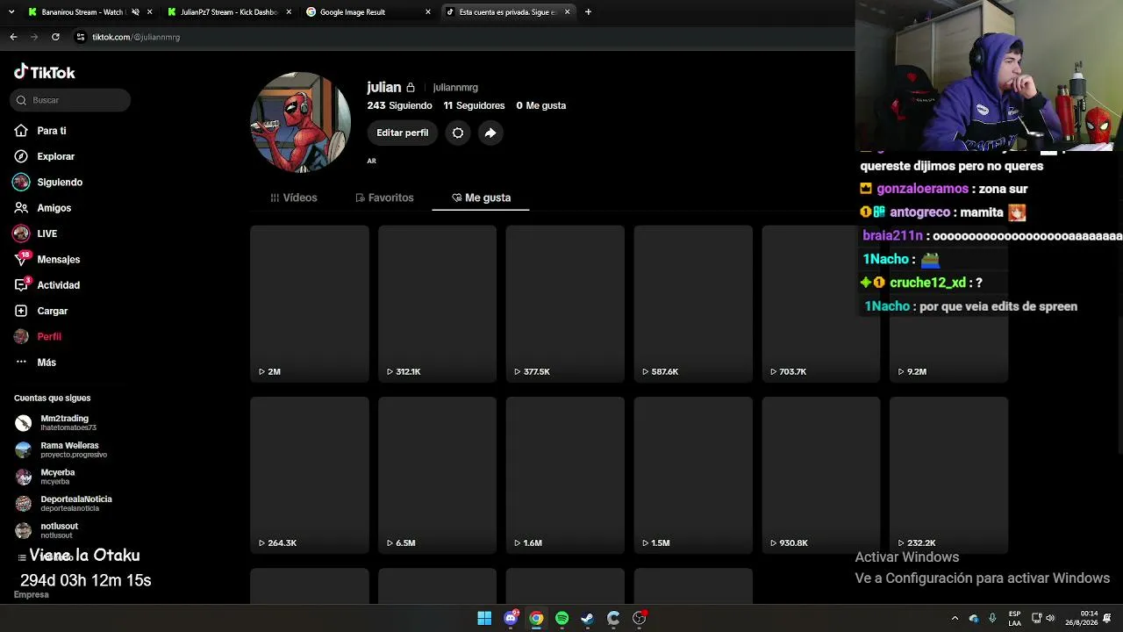Open the 243 Siguiendo list
1123x632 pixels.
point(399,105)
